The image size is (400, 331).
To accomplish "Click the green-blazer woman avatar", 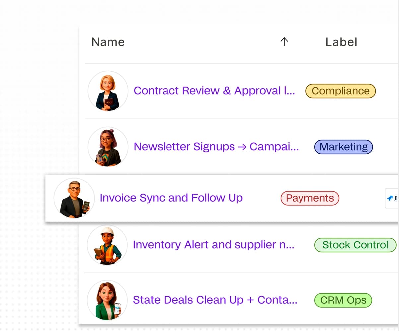I will [x=107, y=300].
